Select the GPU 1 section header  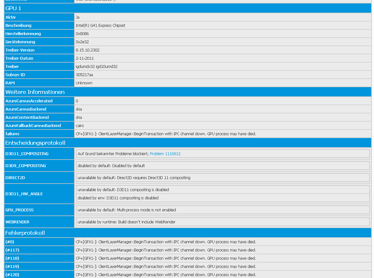coord(188,8)
